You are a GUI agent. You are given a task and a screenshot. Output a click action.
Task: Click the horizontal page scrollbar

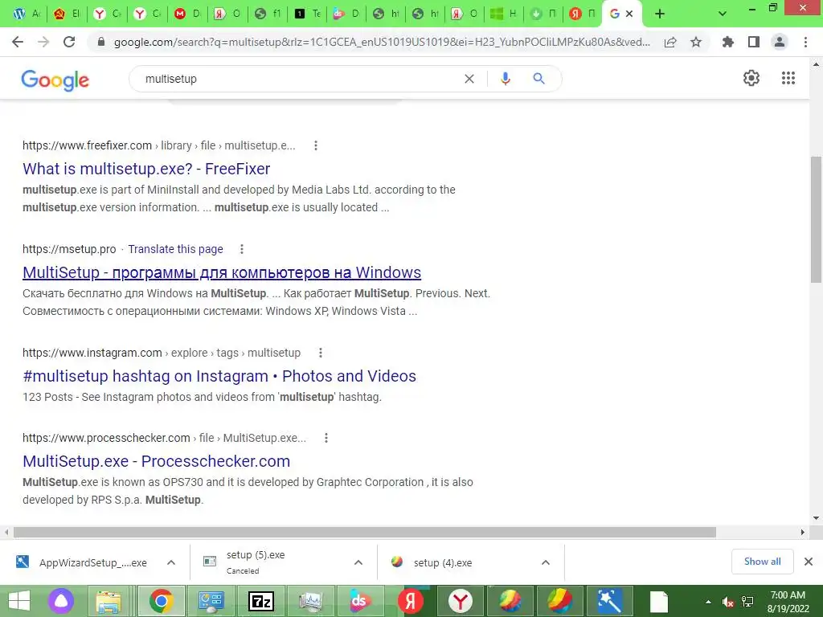click(x=365, y=532)
